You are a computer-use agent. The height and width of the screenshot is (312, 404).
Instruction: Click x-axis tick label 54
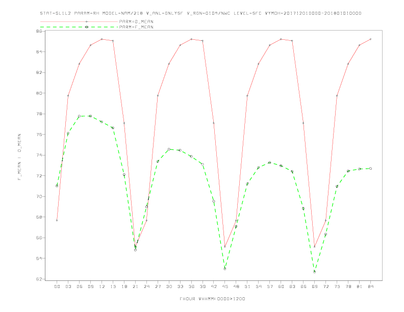click(x=259, y=287)
